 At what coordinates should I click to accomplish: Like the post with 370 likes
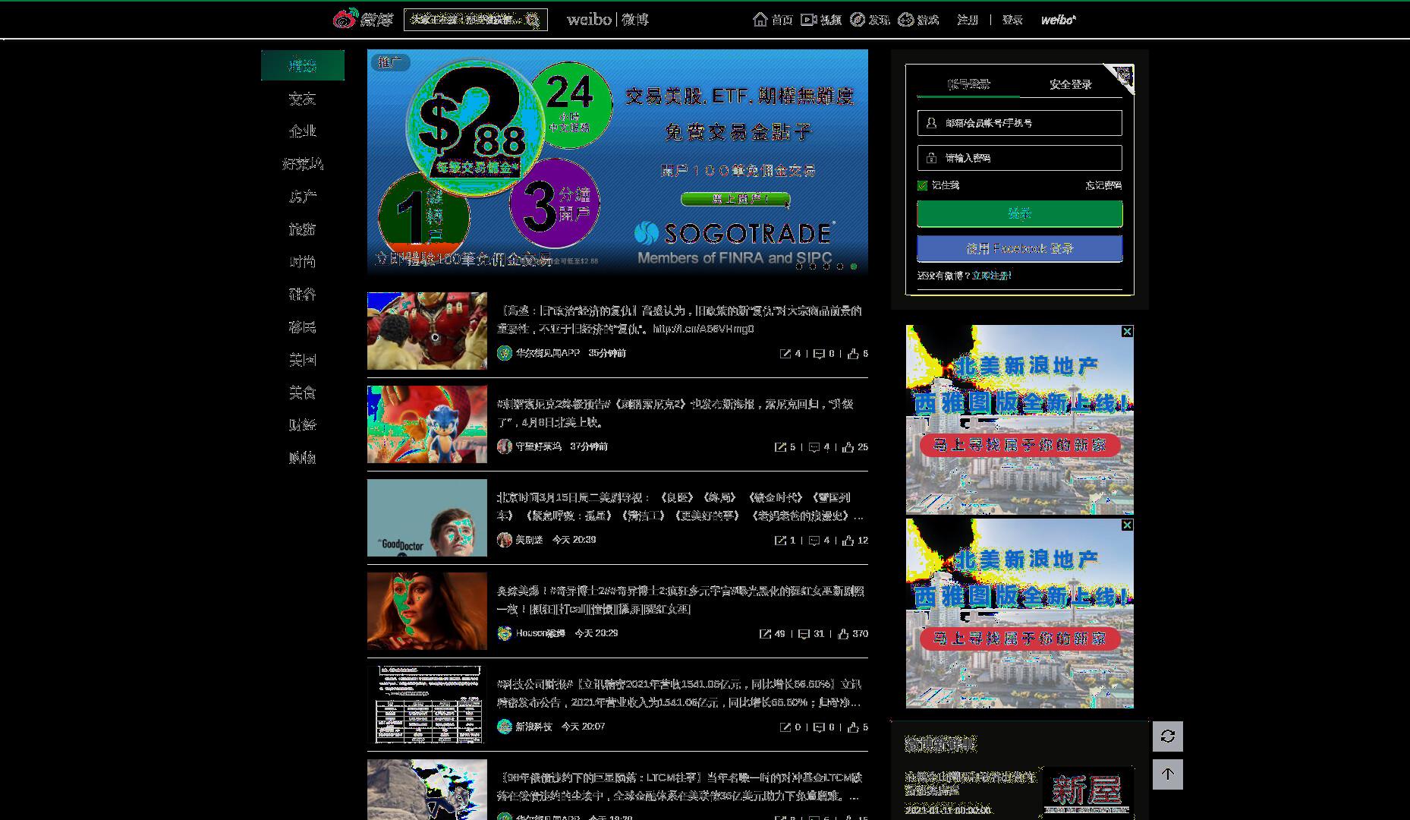843,634
